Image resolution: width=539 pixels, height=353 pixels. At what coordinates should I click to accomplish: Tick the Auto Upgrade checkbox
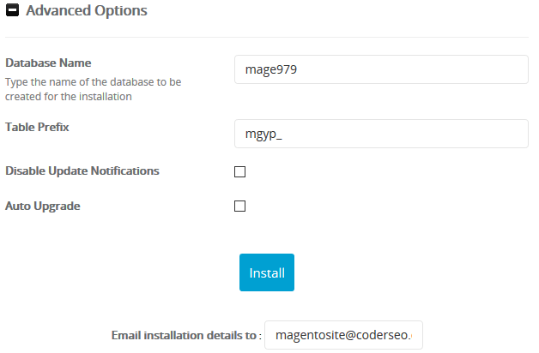click(x=240, y=206)
